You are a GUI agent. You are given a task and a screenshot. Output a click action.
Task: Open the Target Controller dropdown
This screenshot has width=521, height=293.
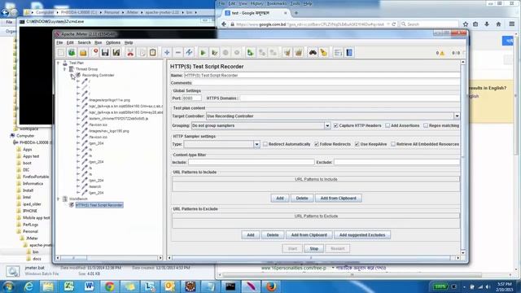(x=457, y=116)
